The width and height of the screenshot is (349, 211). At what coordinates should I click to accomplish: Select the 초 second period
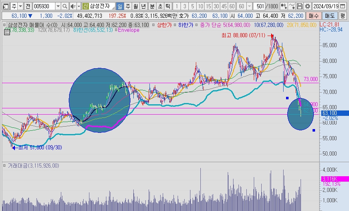point(160,6)
